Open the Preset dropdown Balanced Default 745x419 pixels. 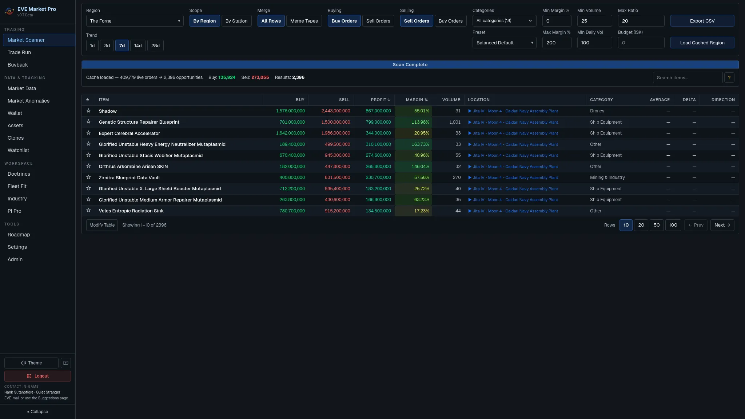click(x=504, y=43)
